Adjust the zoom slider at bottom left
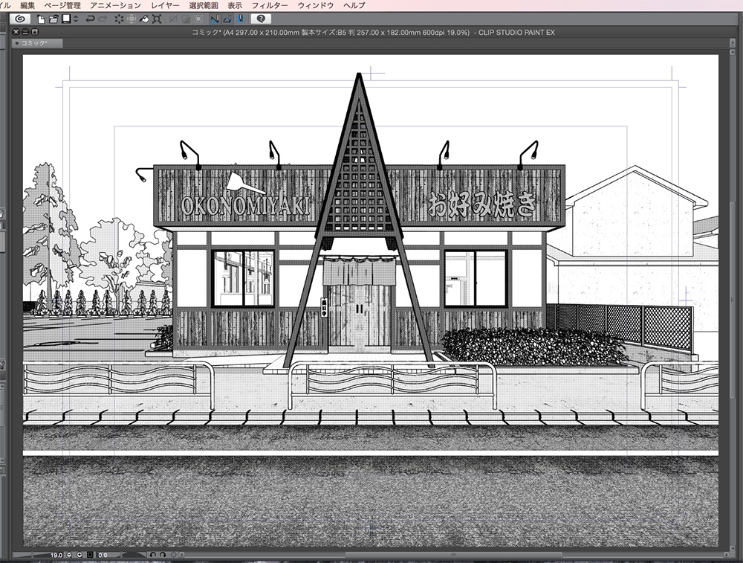This screenshot has height=563, width=743. coord(30,555)
